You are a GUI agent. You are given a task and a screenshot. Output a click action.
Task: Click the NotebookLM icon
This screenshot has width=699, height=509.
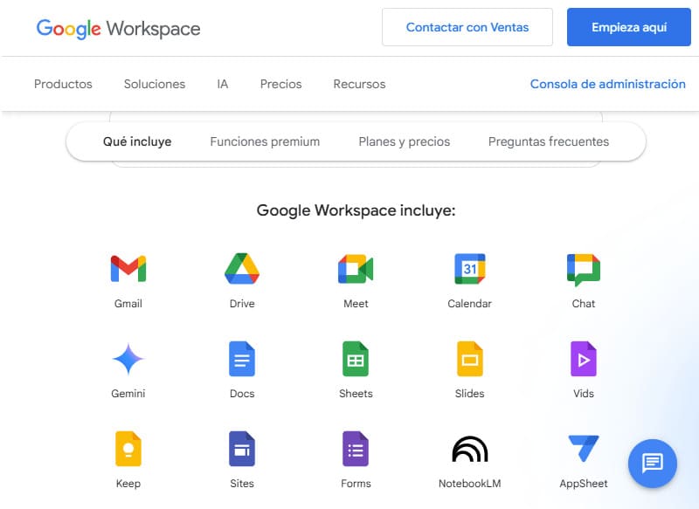(x=469, y=449)
